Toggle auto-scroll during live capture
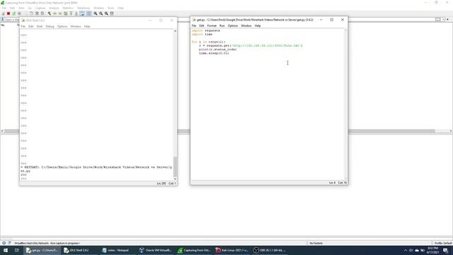 82,13
